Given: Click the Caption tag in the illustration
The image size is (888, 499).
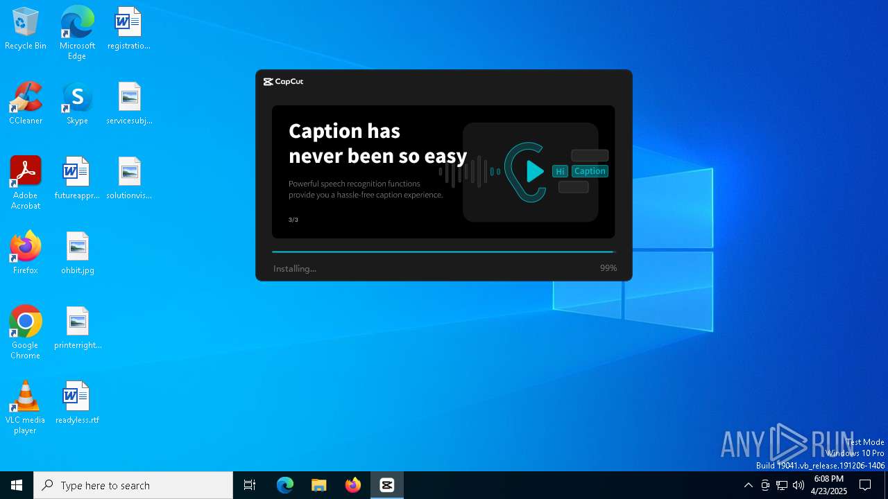Looking at the screenshot, I should click(590, 171).
